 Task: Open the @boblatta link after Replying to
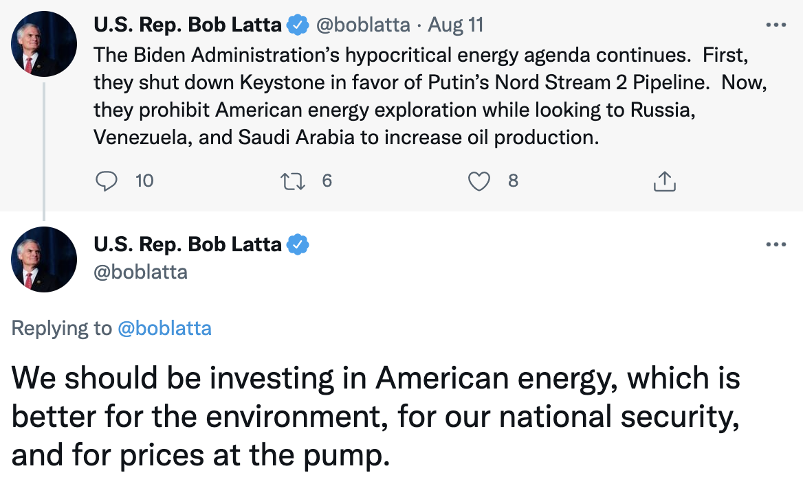pyautogui.click(x=164, y=328)
